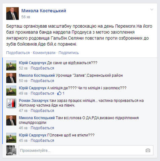Focus the Прокоментуйте comment input field
This screenshot has width=160, height=161.
pyautogui.click(x=86, y=150)
